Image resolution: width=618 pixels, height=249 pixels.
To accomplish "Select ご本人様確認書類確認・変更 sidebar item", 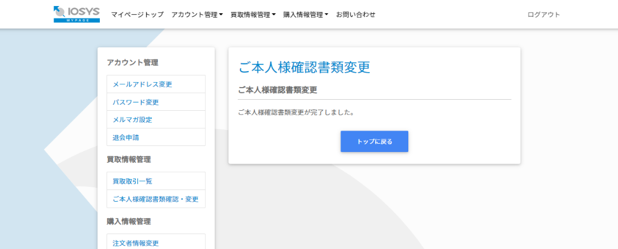I will pyautogui.click(x=156, y=199).
